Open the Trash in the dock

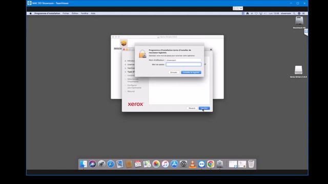251,164
